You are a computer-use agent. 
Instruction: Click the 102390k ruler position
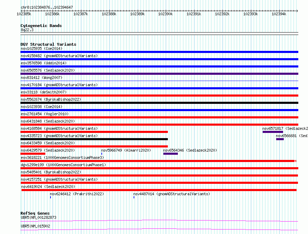tap(165, 14)
